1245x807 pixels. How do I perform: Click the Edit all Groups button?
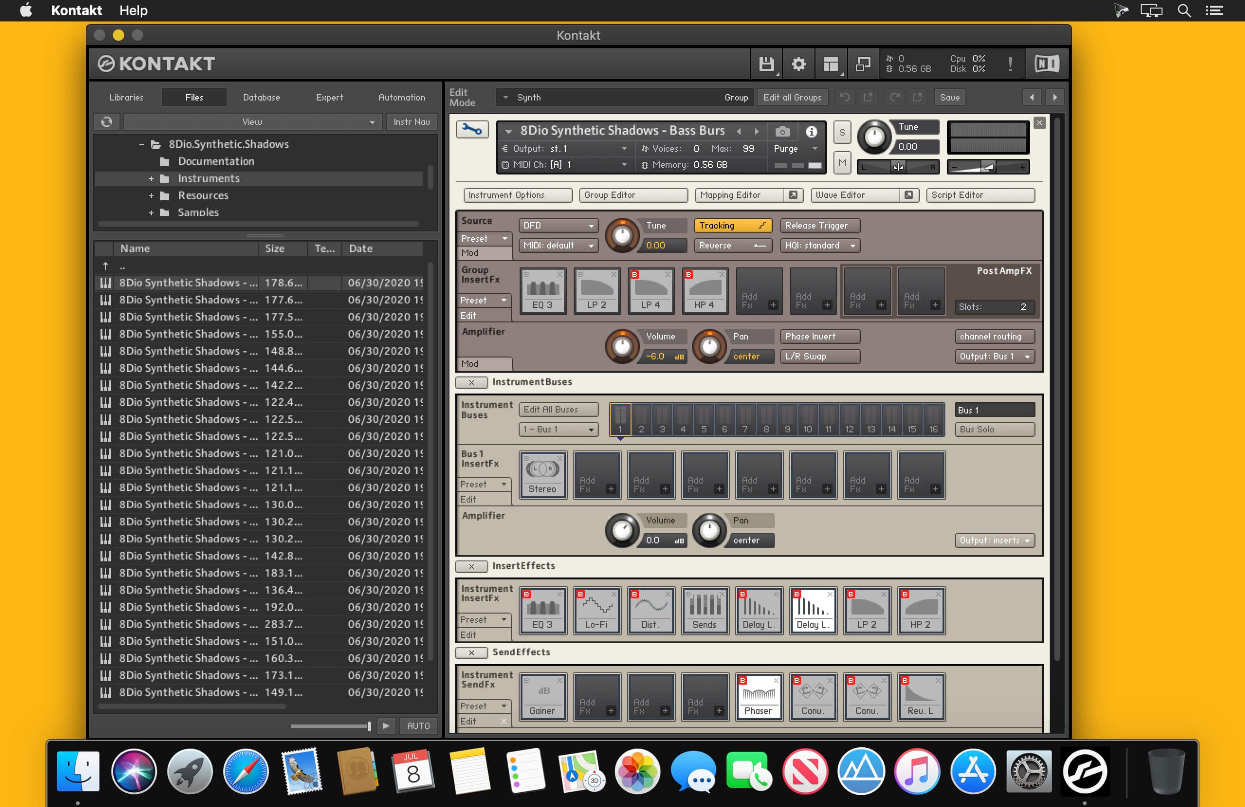[x=792, y=97]
